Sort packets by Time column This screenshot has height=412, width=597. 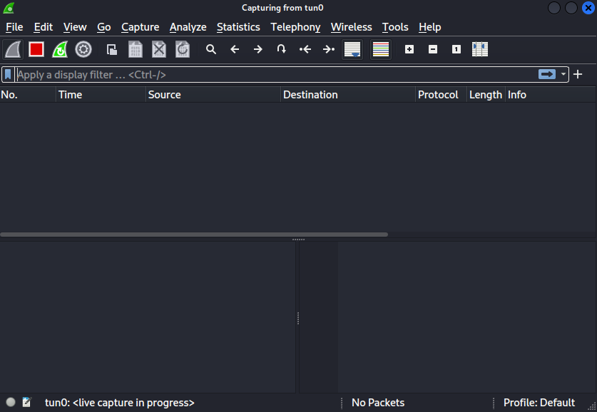(101, 95)
